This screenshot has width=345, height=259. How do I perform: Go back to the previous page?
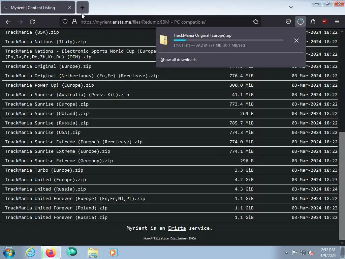(x=8, y=22)
